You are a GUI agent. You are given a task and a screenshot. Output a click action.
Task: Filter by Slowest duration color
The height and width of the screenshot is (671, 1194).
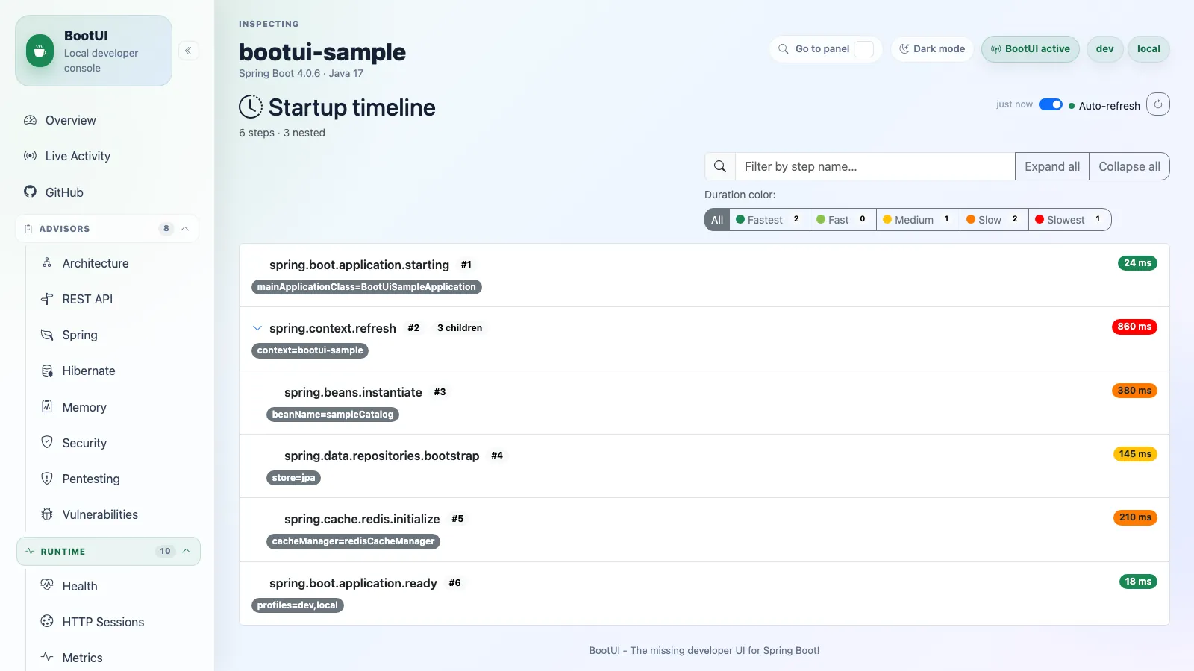point(1069,220)
